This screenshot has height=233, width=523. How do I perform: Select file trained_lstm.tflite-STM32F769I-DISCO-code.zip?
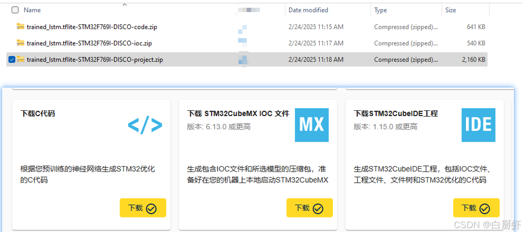(x=92, y=27)
